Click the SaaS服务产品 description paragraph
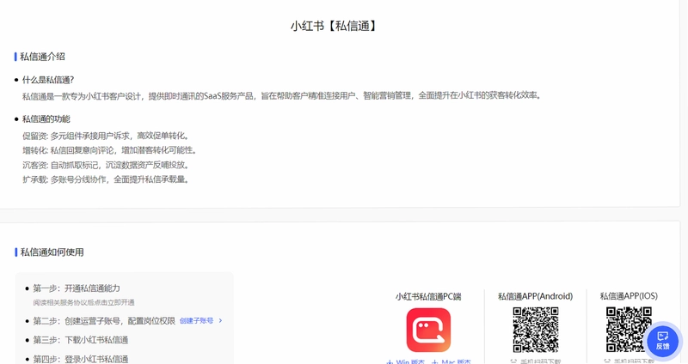Image resolution: width=688 pixels, height=364 pixels. (283, 95)
